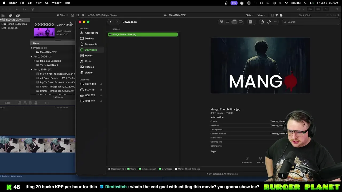Eject the SSD2 4TB drive
342x192 pixels.
101,84
